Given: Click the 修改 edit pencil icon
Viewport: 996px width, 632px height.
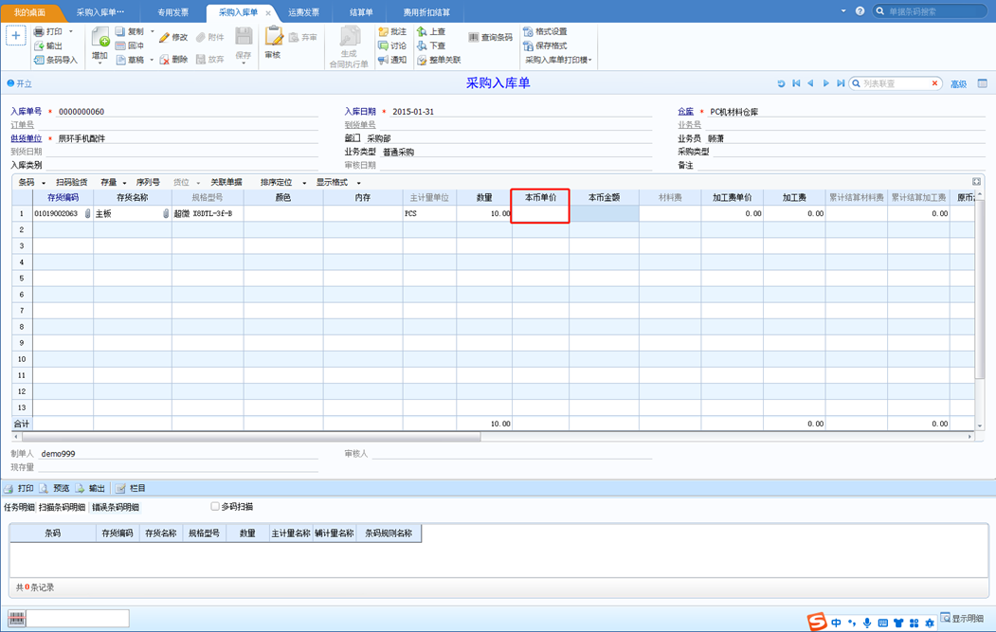Looking at the screenshot, I should tap(164, 38).
